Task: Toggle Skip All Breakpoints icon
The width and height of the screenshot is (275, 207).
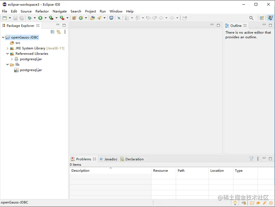Action: [119, 18]
